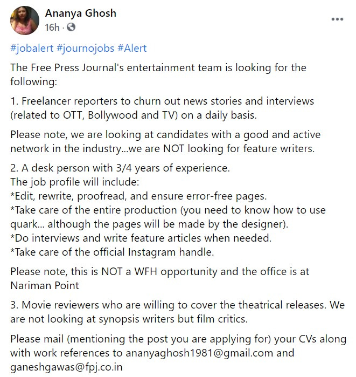The image size is (356, 377).
Task: Open Ananya Ghosh's profile picture
Action: pos(25,20)
